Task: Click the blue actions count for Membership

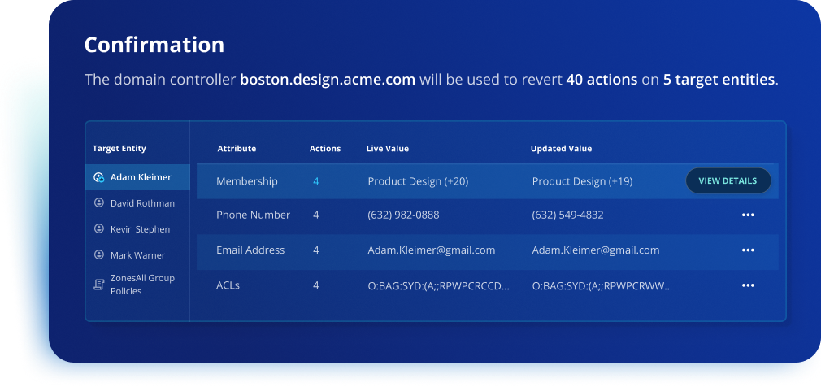Action: point(316,181)
